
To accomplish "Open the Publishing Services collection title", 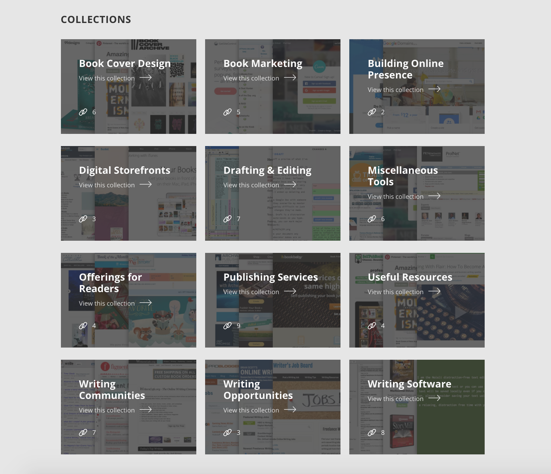I will click(x=271, y=277).
